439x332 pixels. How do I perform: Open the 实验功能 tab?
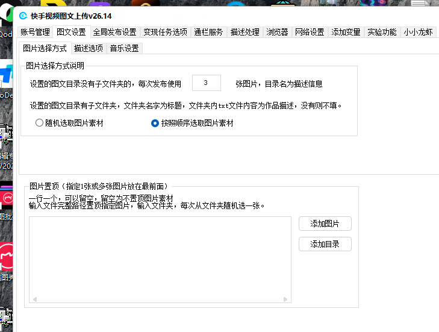click(x=382, y=32)
